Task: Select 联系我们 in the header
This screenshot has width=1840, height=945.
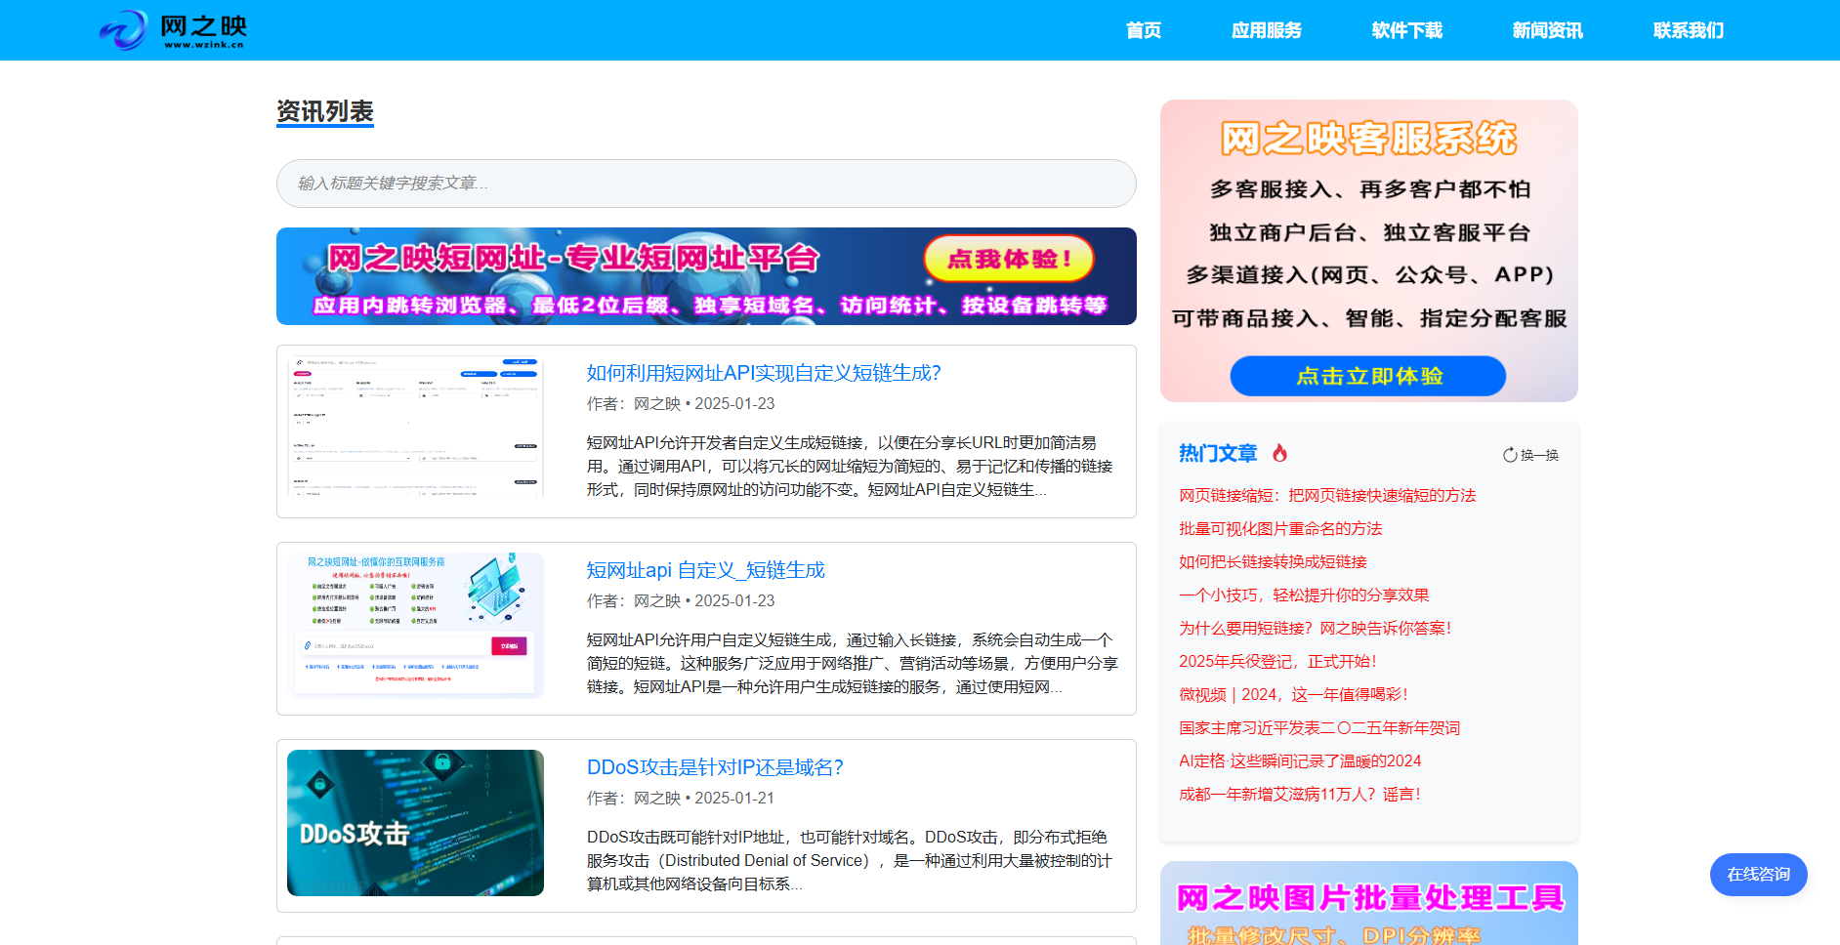Action: point(1689,30)
